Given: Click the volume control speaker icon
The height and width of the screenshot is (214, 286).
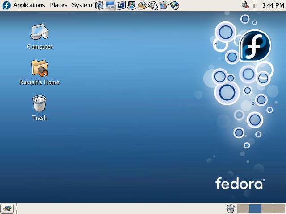Looking at the screenshot, I should [x=245, y=5].
